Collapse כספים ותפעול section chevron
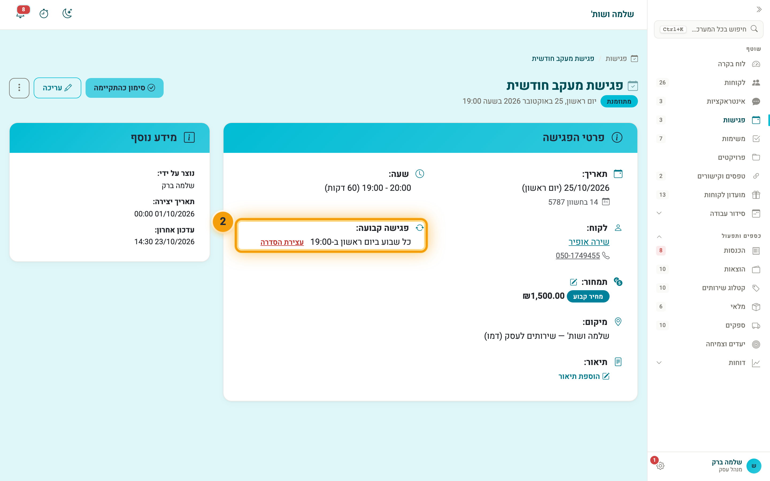Screen dimensions: 770x481 [659, 236]
